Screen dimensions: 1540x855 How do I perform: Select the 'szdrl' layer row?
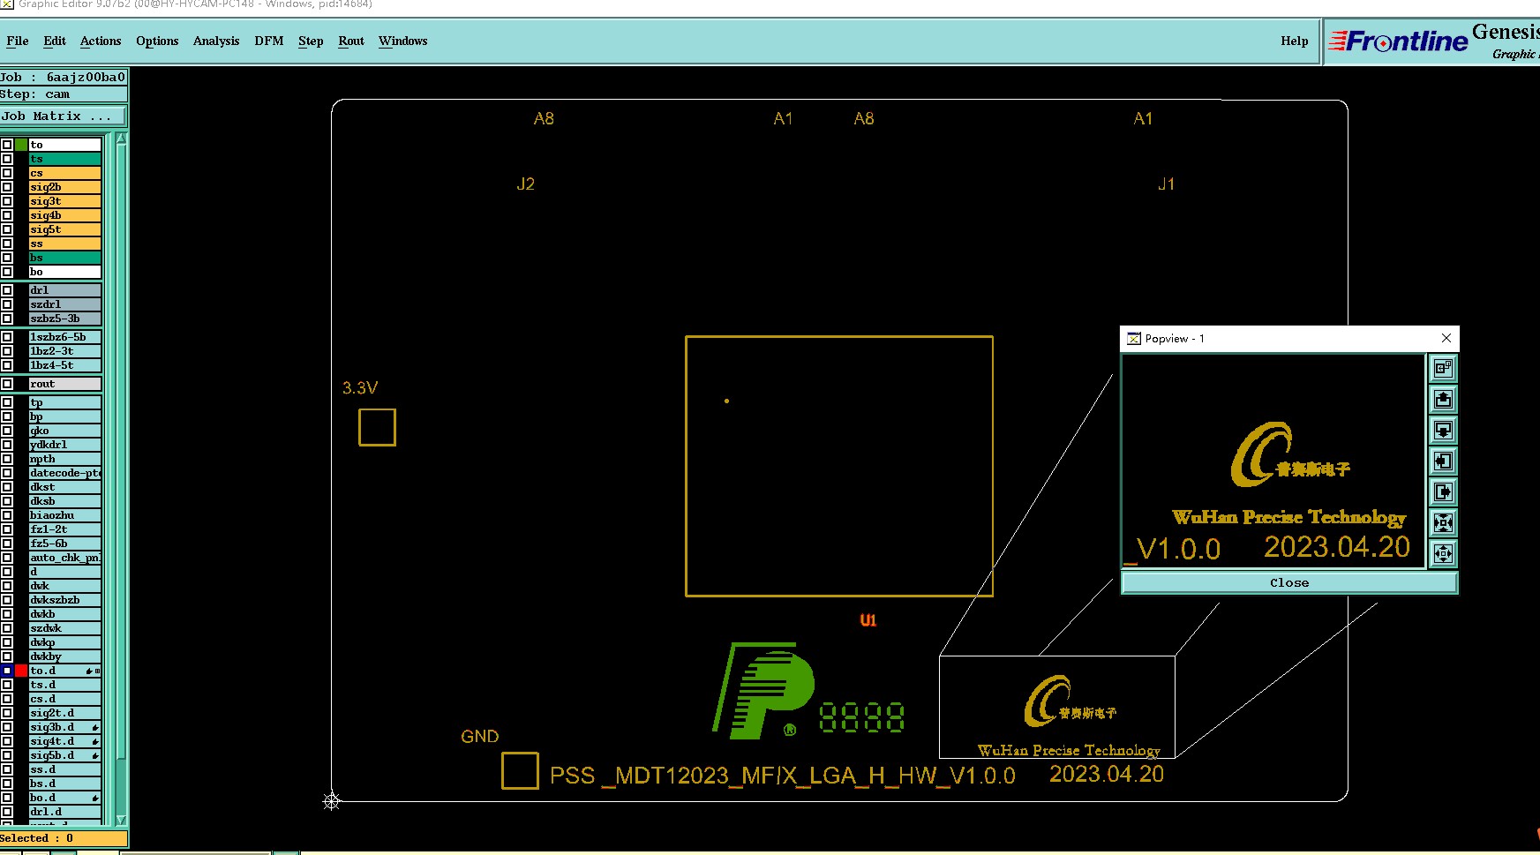coord(65,304)
